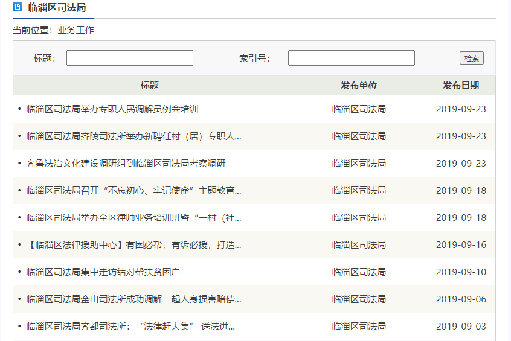Focus the 索引号 search input field
511x341 pixels.
click(x=352, y=58)
